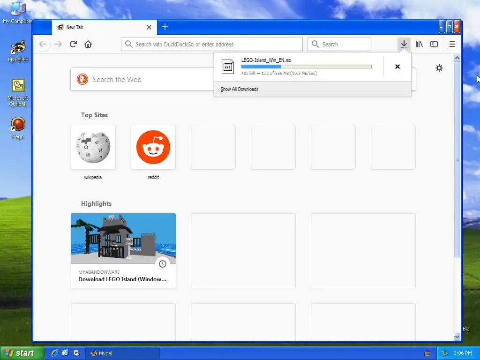The width and height of the screenshot is (480, 360).
Task: Click the vertical scrollbar thumb
Action: [457, 159]
